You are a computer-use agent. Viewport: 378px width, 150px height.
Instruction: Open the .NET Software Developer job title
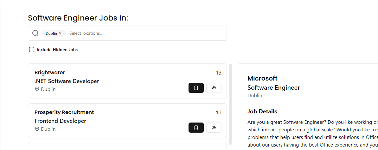(67, 81)
